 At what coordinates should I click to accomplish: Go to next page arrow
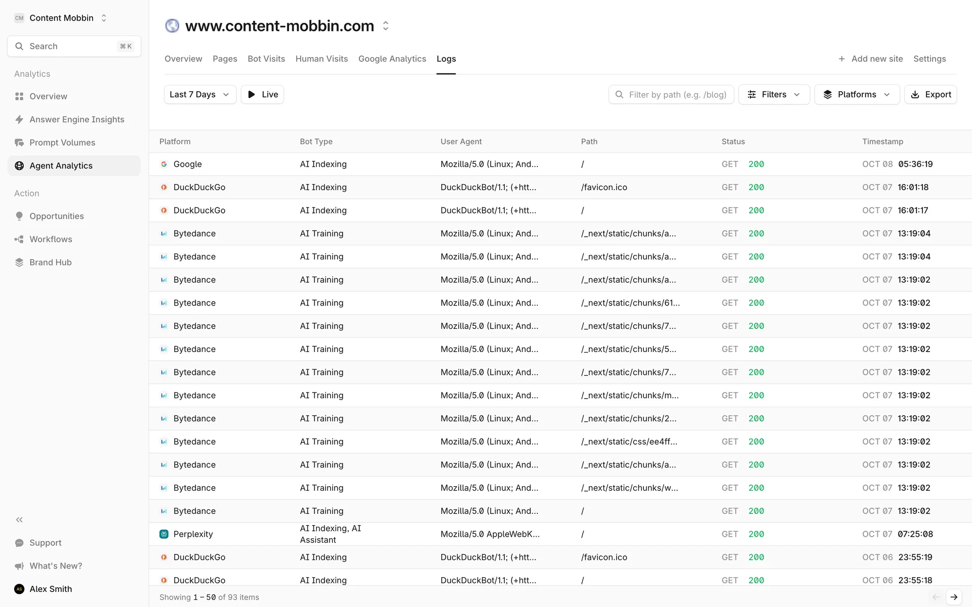tap(954, 597)
